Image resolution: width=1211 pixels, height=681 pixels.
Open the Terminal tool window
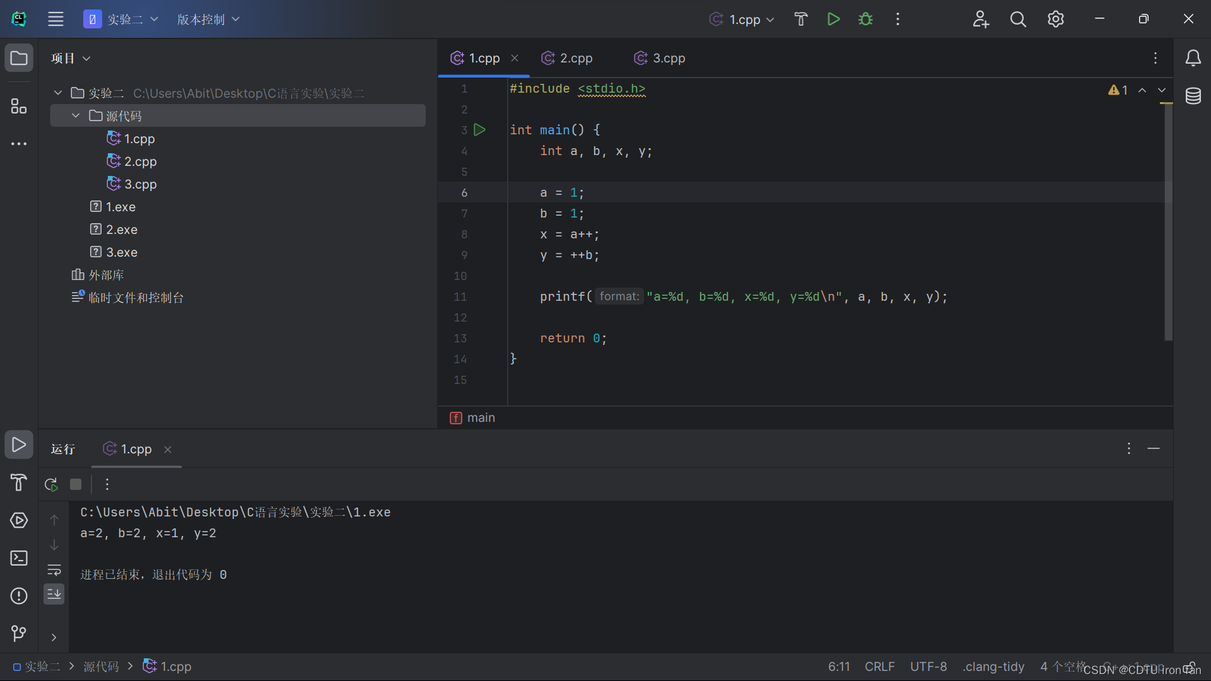[19, 558]
